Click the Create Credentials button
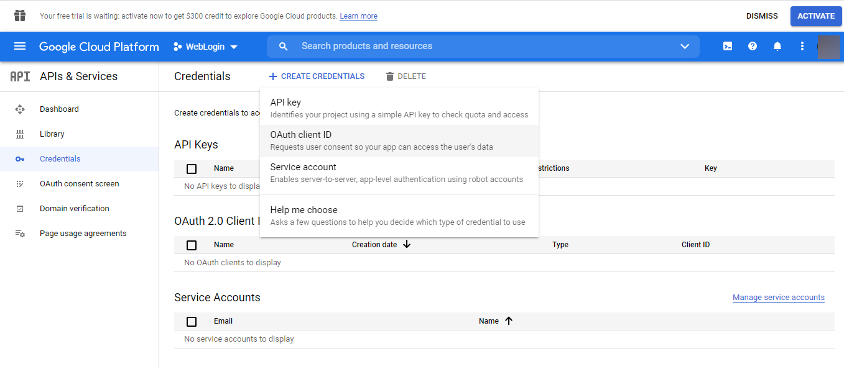 [x=317, y=76]
